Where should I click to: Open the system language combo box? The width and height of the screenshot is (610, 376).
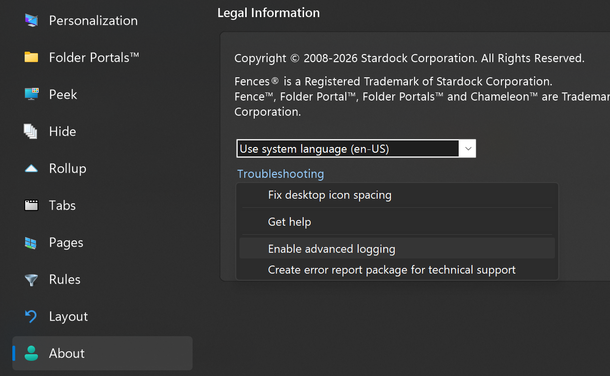coord(348,149)
